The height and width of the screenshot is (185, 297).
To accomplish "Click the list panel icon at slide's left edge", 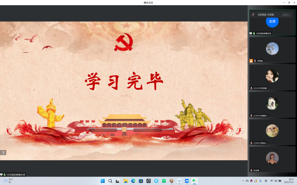I will click(3, 153).
